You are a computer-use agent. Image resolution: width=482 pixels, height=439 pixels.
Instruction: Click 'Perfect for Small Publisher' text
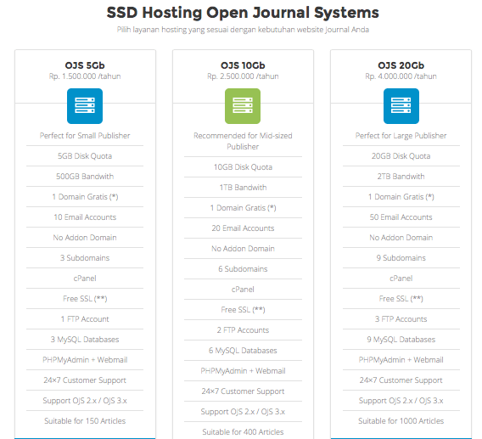85,136
